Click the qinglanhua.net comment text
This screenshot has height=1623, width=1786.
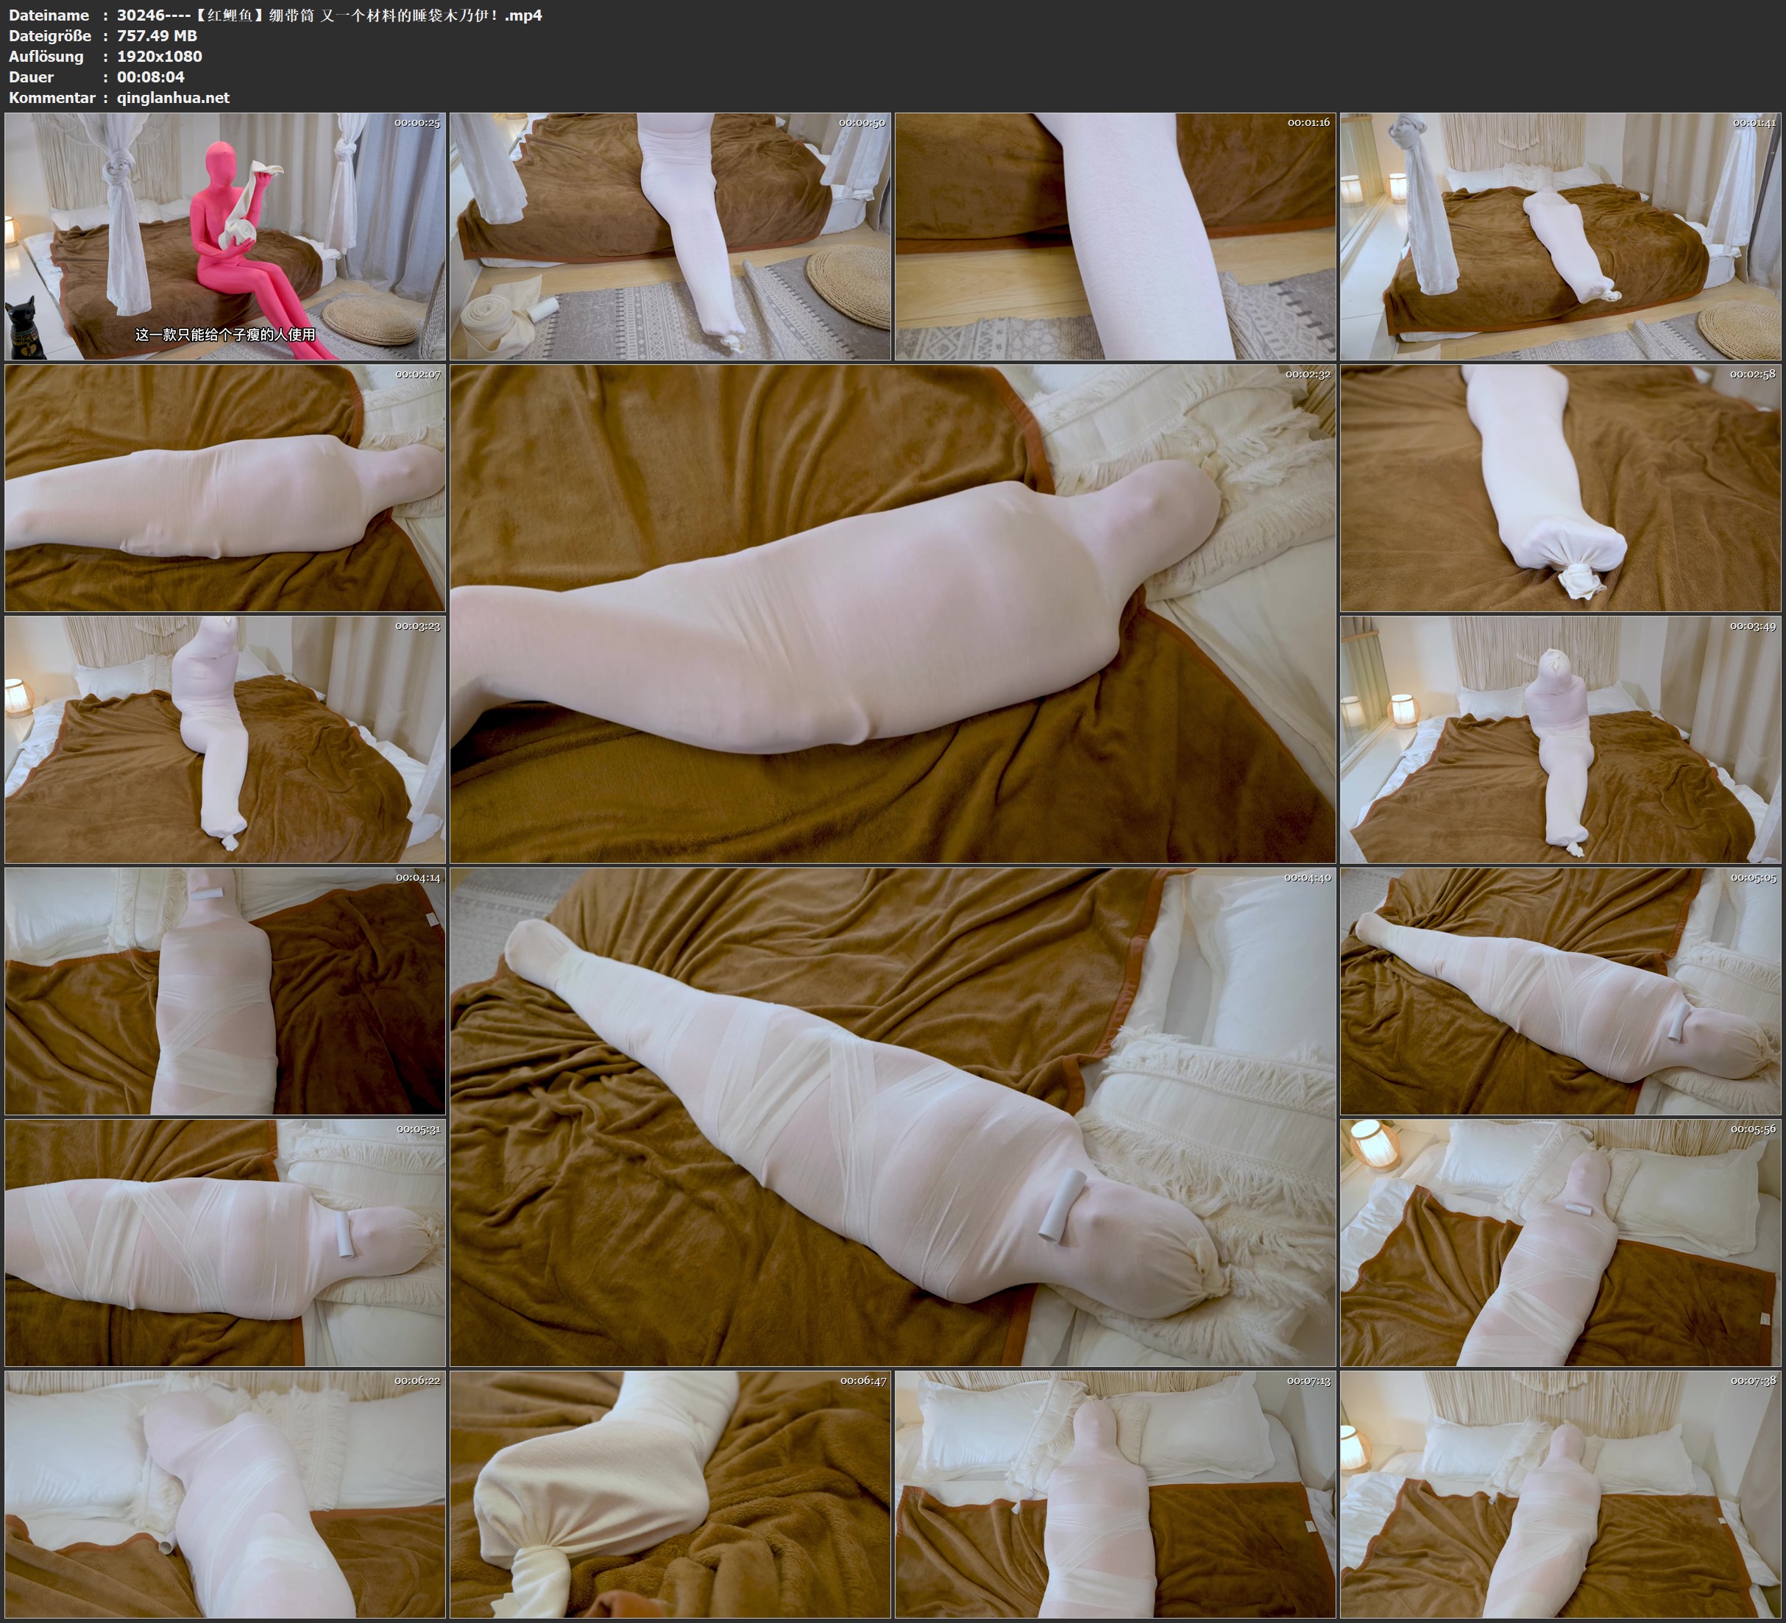coord(173,97)
